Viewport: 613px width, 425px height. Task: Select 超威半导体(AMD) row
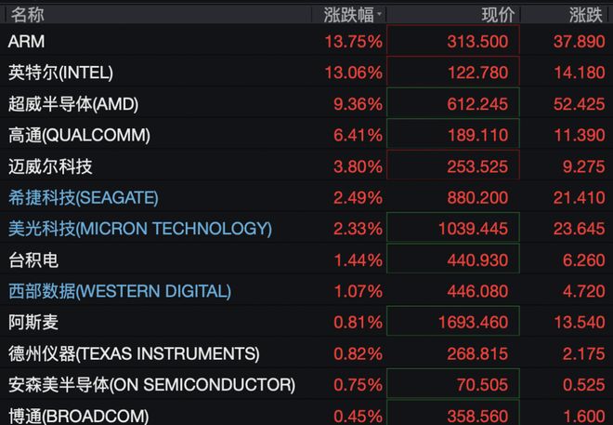306,104
